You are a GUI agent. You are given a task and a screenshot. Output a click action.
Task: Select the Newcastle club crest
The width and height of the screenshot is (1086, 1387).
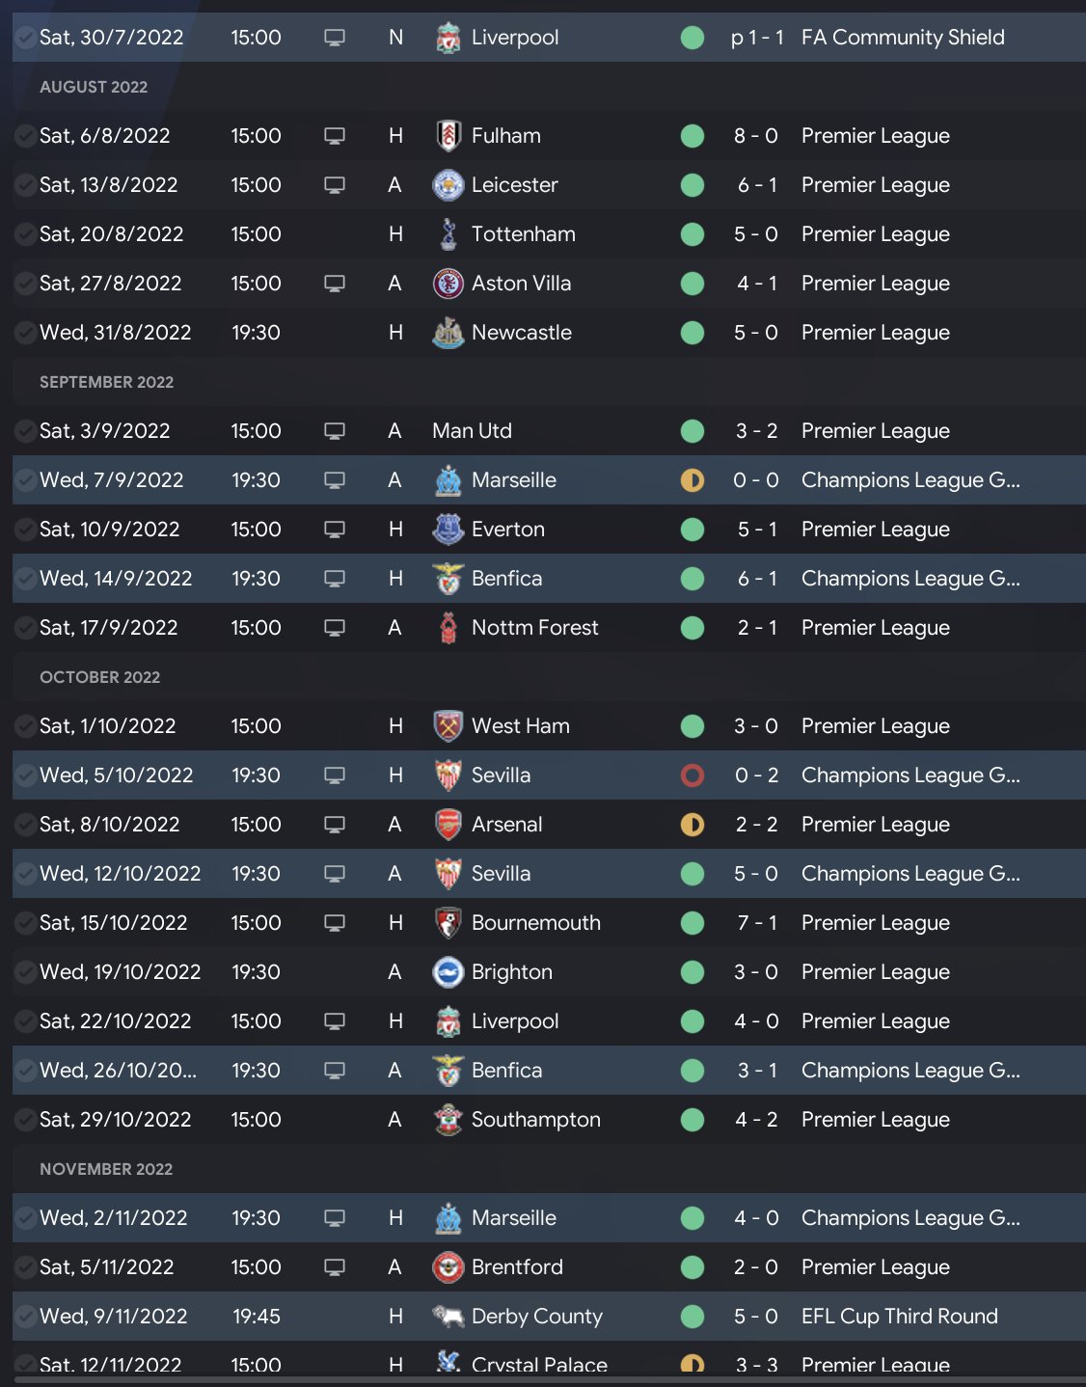pos(448,333)
